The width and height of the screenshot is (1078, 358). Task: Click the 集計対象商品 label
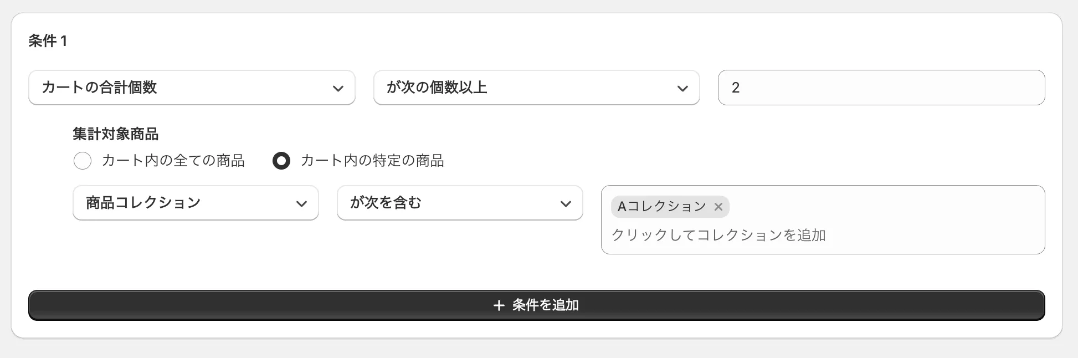click(x=115, y=134)
